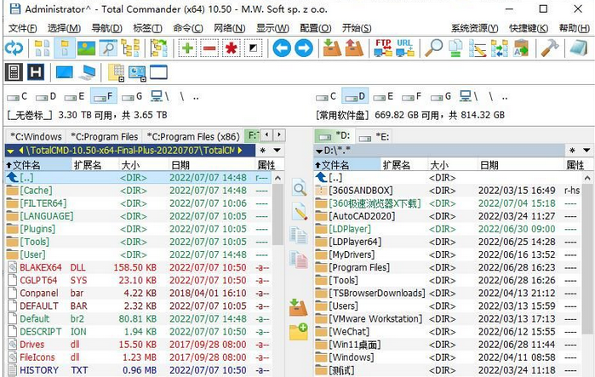Open network neighborhood in left drive bar
595x377 pixels.
[160, 96]
